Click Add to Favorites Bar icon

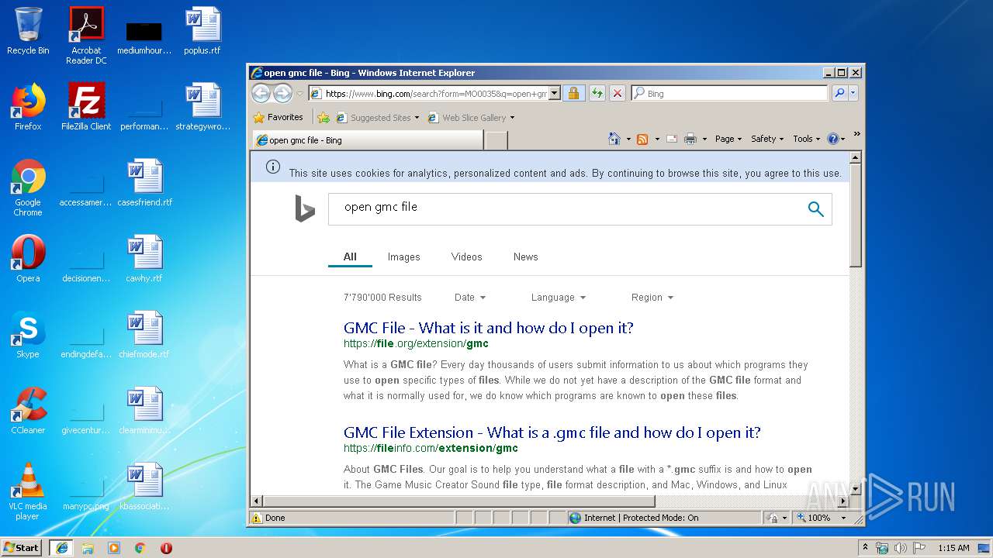[x=324, y=118]
